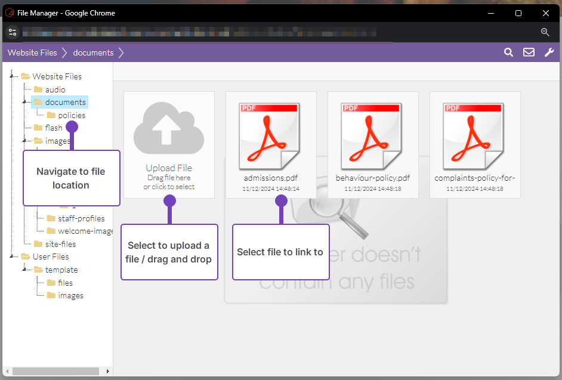Collapse the Website Files tree node
562x380 pixels.
click(12, 76)
